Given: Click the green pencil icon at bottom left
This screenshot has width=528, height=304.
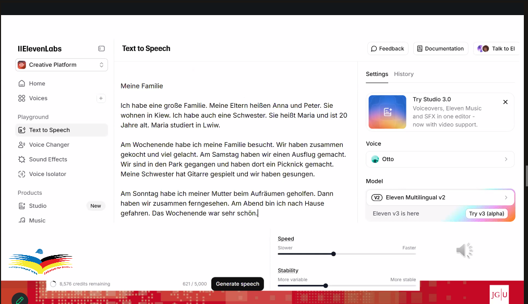Looking at the screenshot, I should tap(19, 299).
